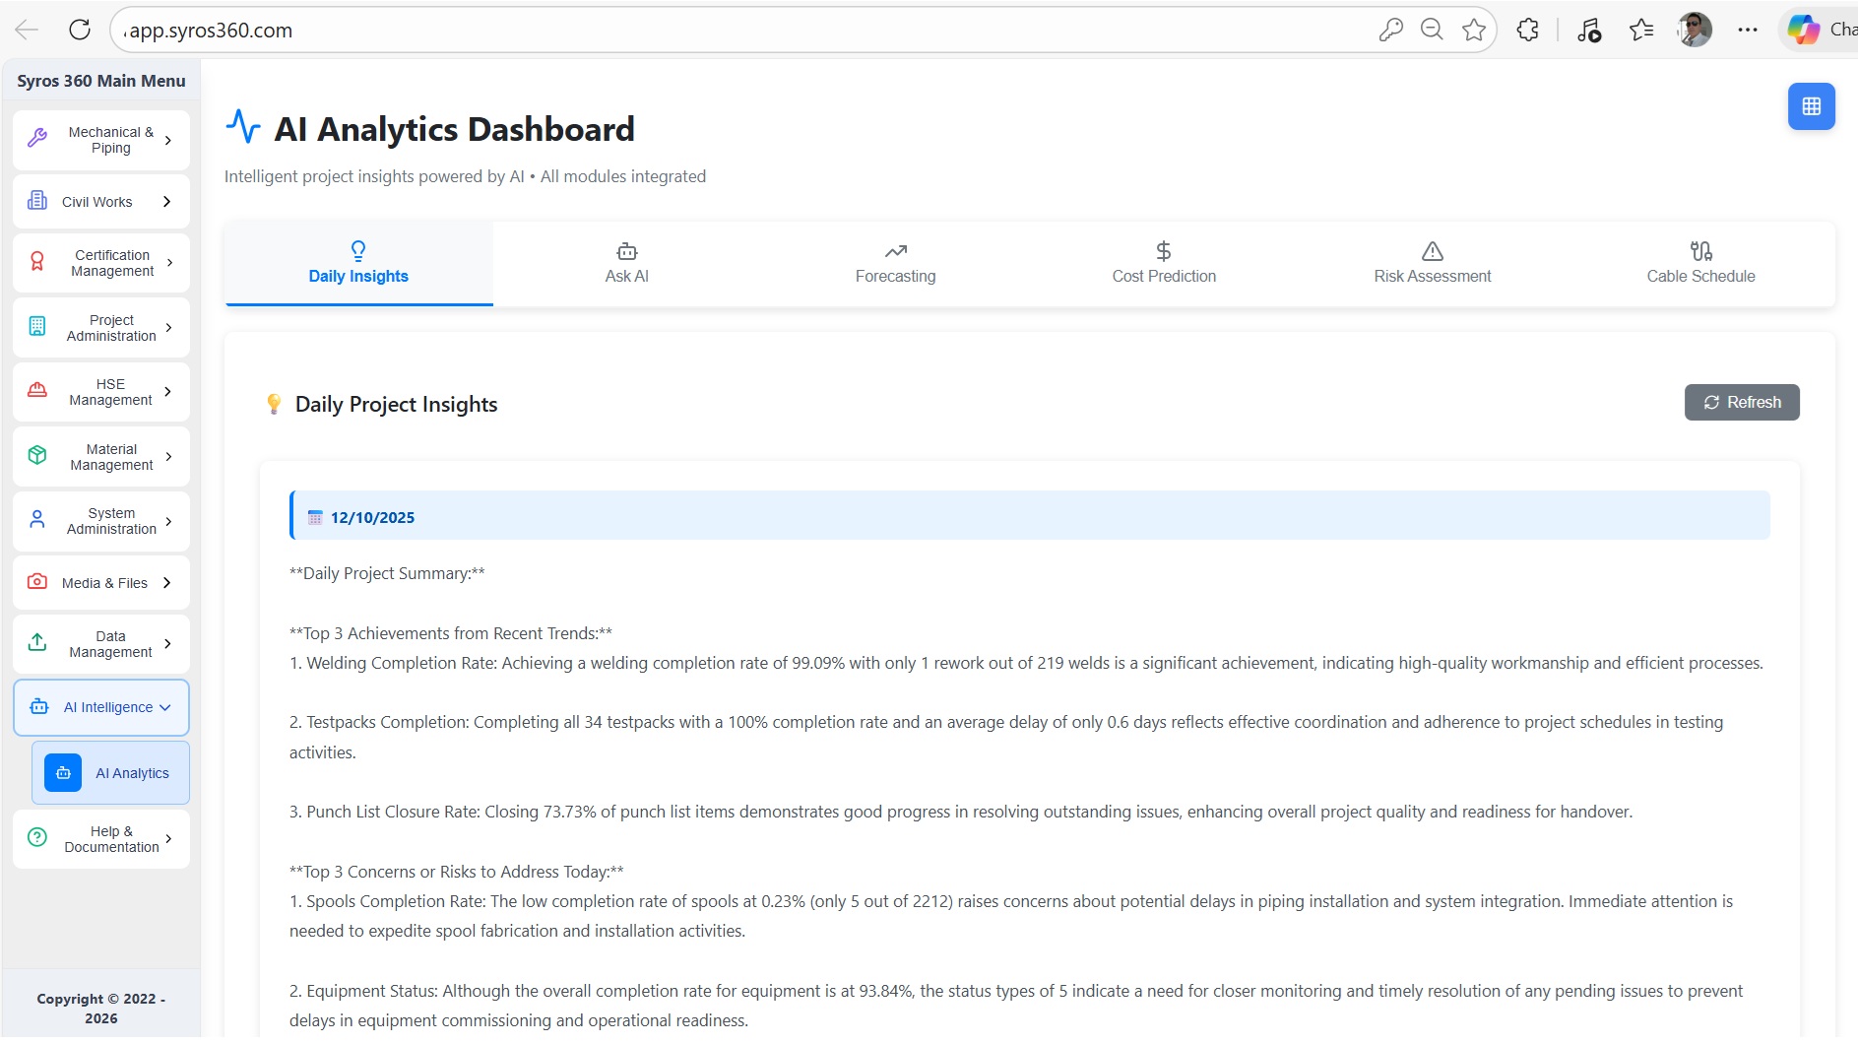
Task: Click the password key icon in address bar
Action: point(1390,30)
